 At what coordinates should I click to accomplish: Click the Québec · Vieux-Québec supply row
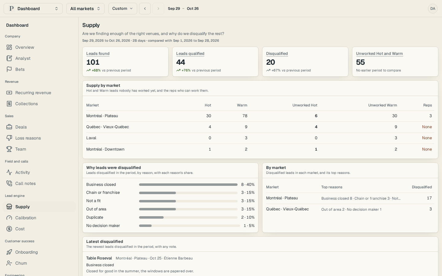pos(260,127)
